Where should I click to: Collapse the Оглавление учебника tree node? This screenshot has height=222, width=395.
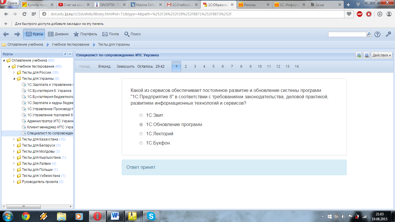tap(4, 60)
